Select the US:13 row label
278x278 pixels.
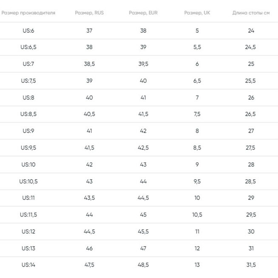coord(28,249)
